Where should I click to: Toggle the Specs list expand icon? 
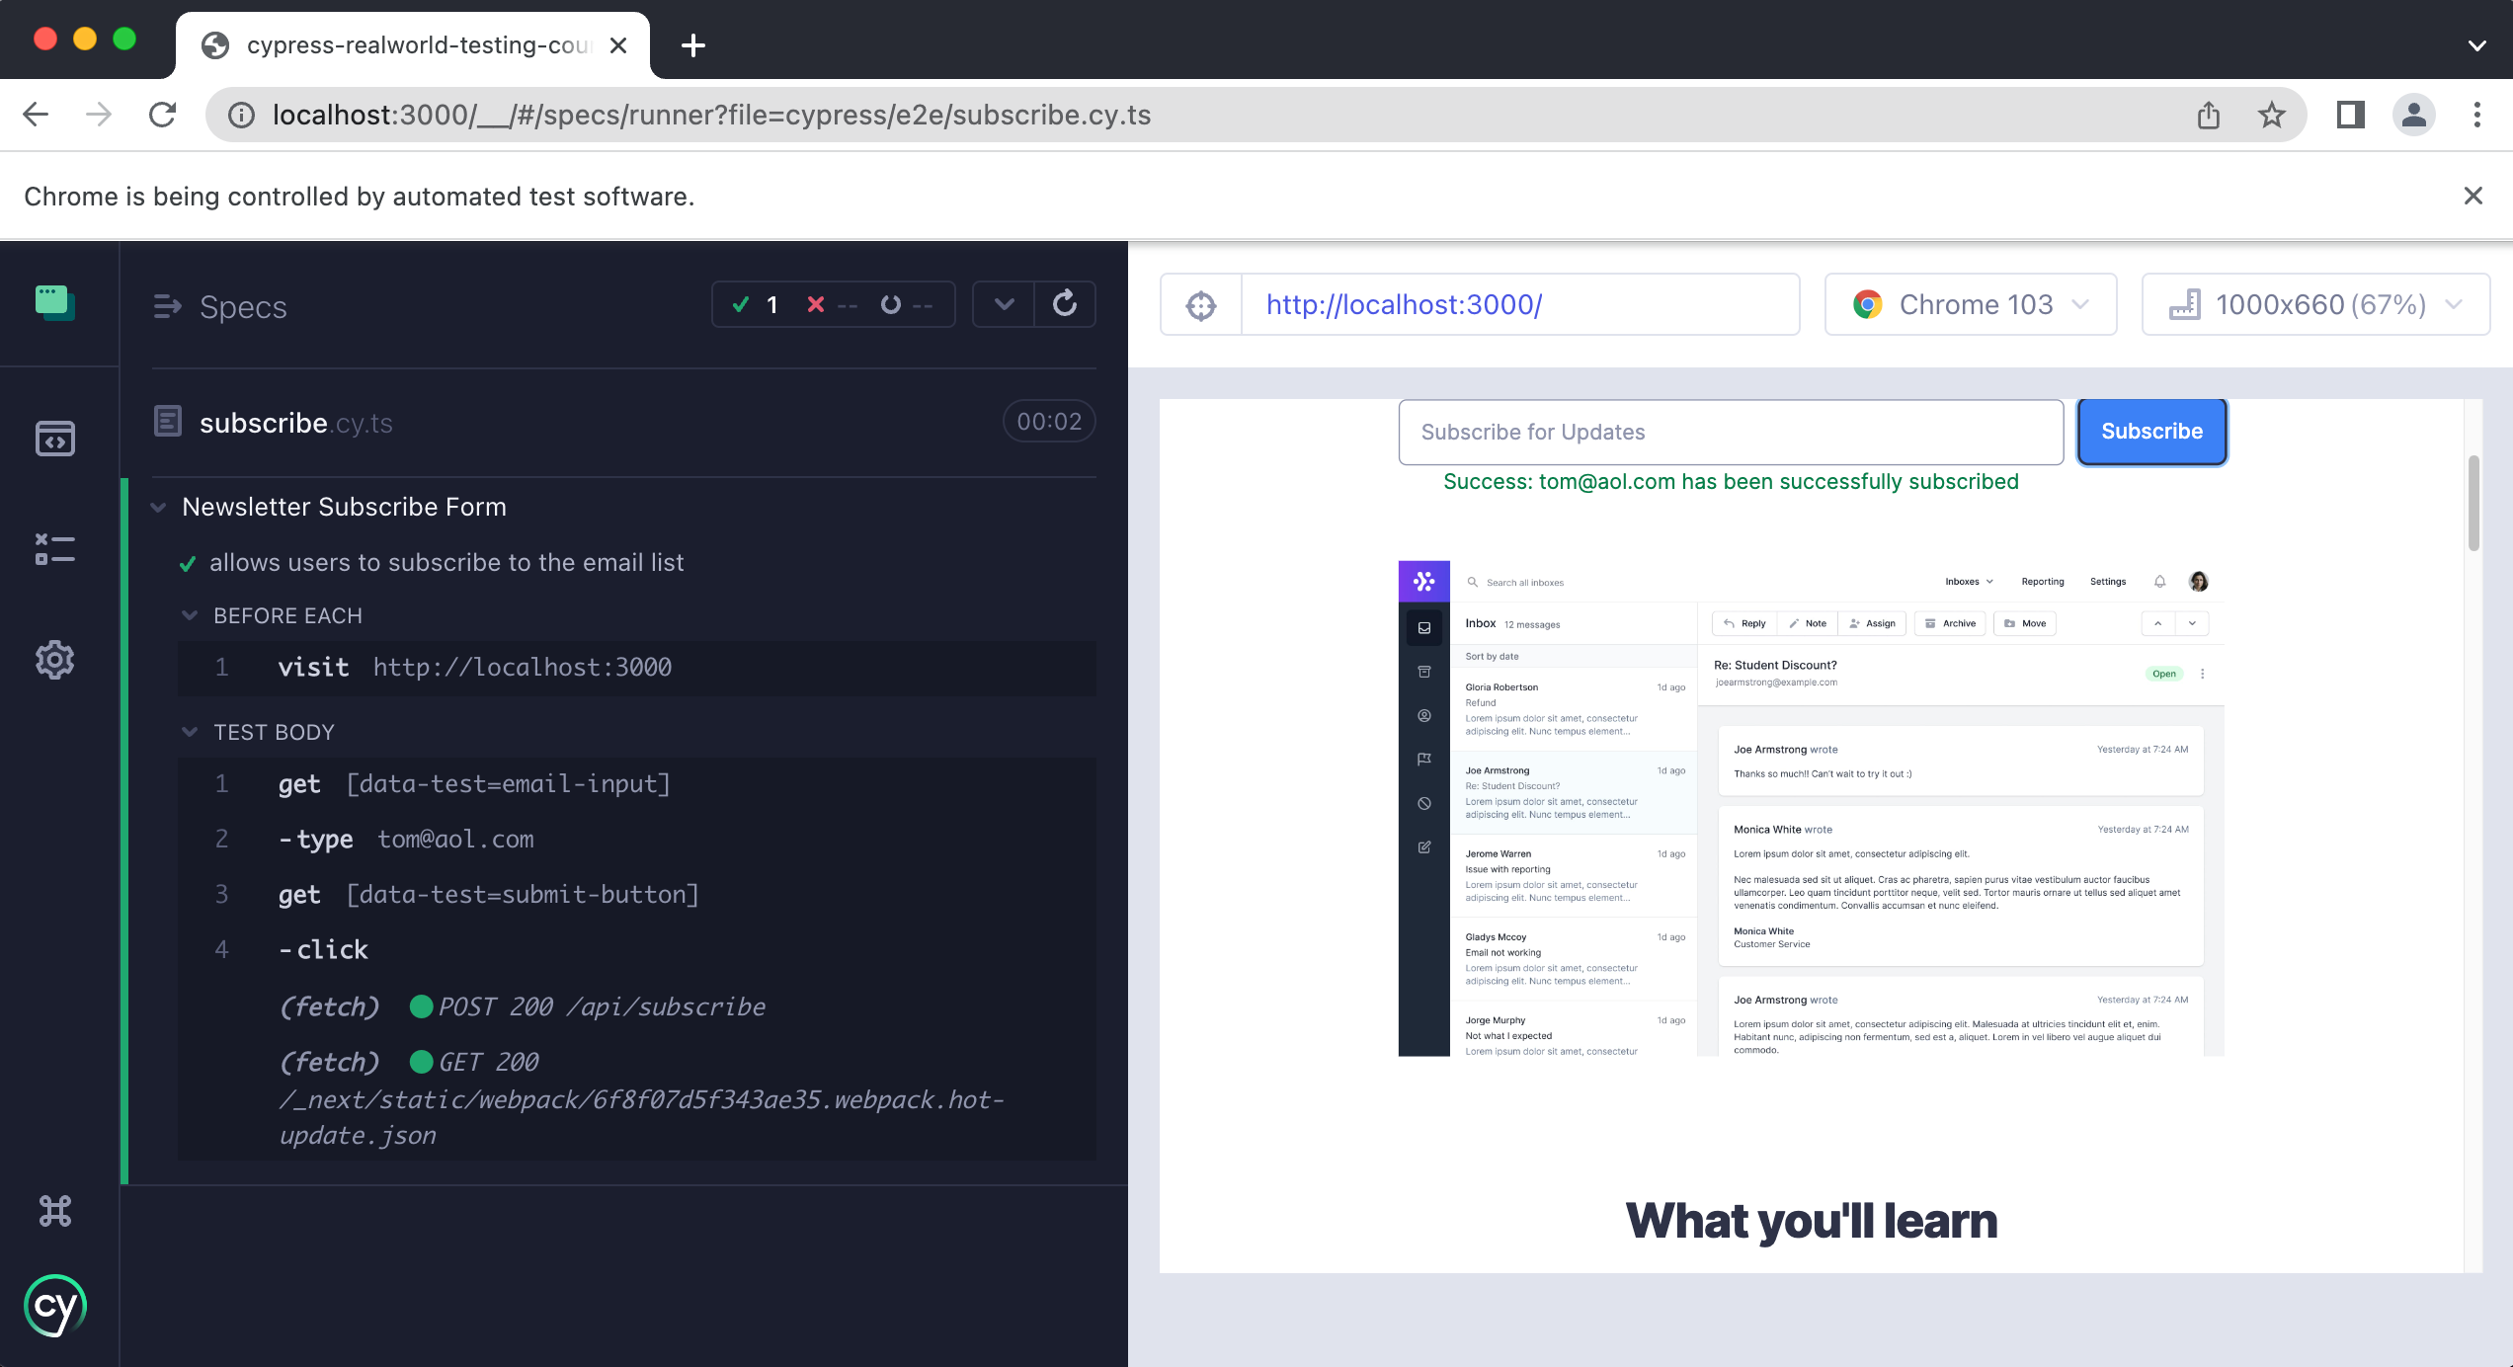167,307
